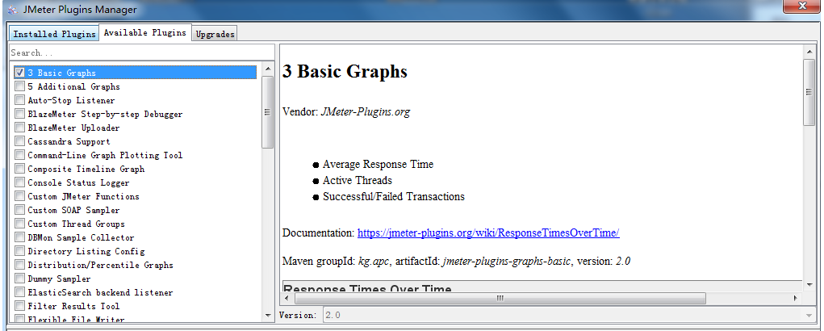Uncheck the 3 Basic Graphs checkbox
The image size is (824, 331).
click(x=19, y=73)
